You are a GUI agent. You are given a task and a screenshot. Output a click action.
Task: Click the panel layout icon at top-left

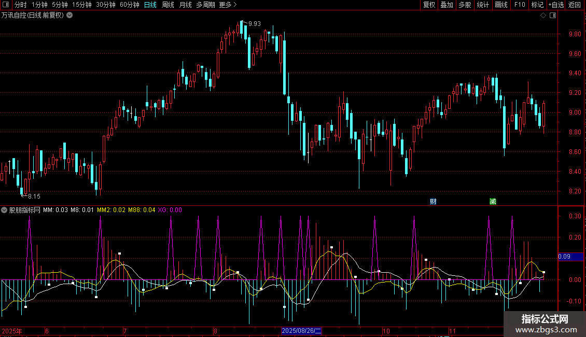coord(6,5)
